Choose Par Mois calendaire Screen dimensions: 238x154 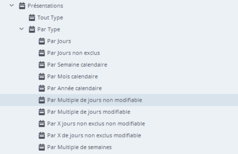pos(73,76)
